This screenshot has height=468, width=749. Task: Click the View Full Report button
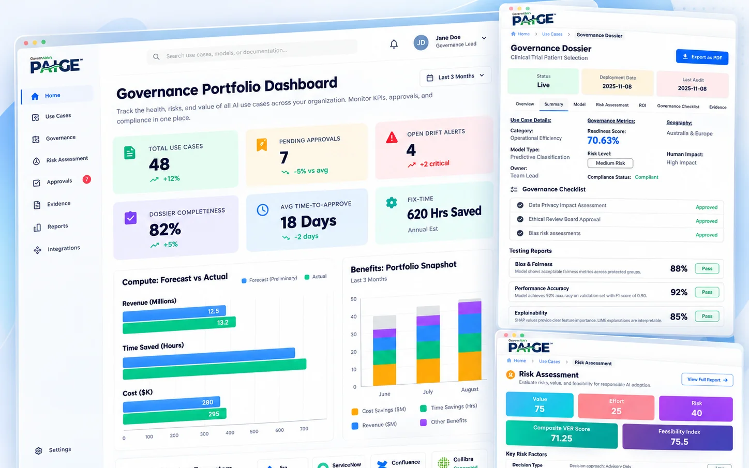point(707,380)
